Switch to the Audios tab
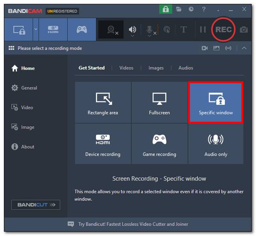Viewport: 256px width, 236px height. pyautogui.click(x=186, y=68)
